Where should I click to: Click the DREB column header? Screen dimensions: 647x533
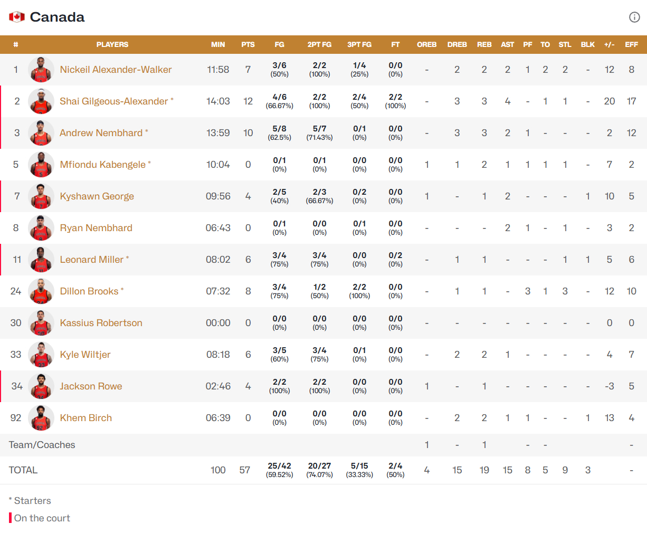pyautogui.click(x=457, y=45)
